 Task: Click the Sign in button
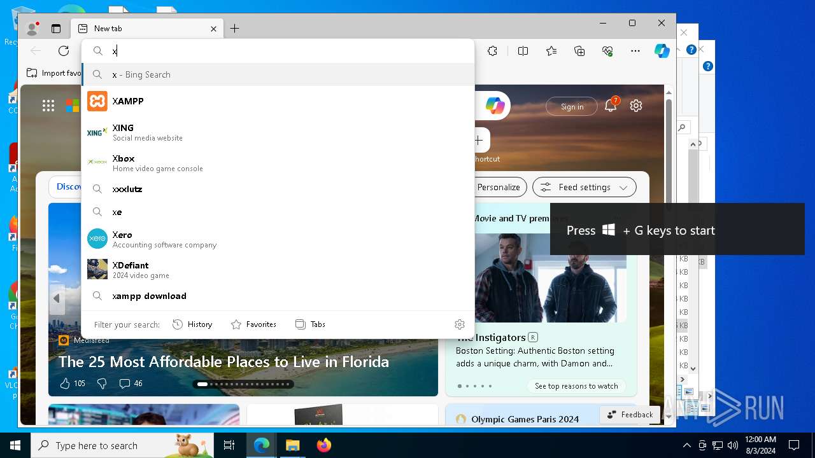[x=572, y=107]
